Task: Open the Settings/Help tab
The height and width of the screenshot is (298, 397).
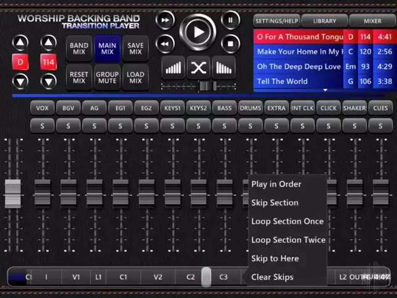Action: [277, 21]
